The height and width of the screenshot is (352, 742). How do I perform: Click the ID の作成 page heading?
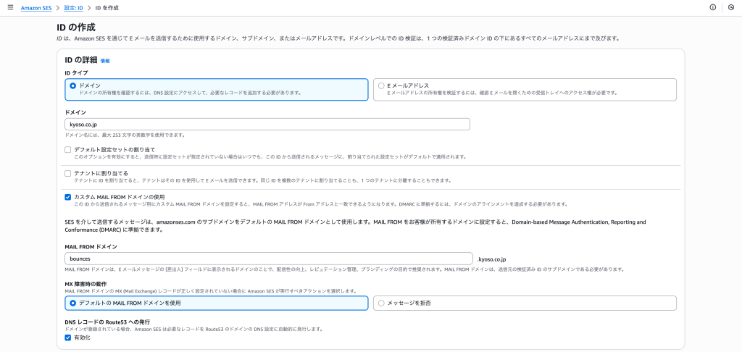(76, 28)
